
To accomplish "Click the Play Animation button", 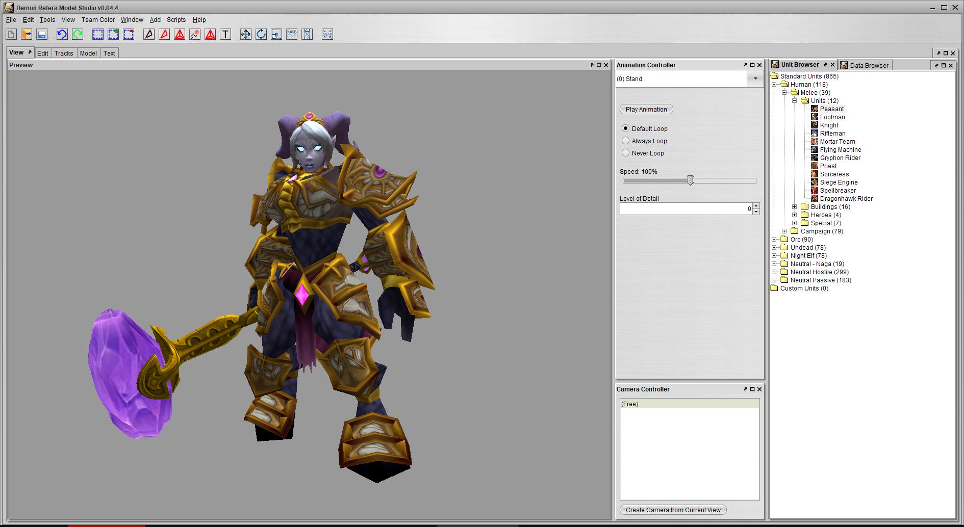I will [x=646, y=109].
